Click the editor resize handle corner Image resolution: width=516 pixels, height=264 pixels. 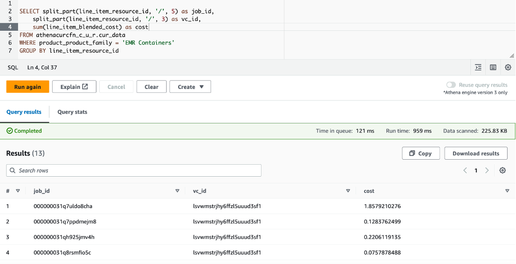click(x=512, y=56)
